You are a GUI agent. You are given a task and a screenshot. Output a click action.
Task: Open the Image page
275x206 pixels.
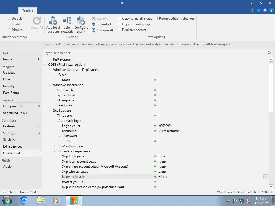(x=21, y=59)
